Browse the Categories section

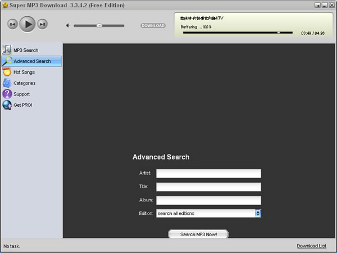(31, 83)
